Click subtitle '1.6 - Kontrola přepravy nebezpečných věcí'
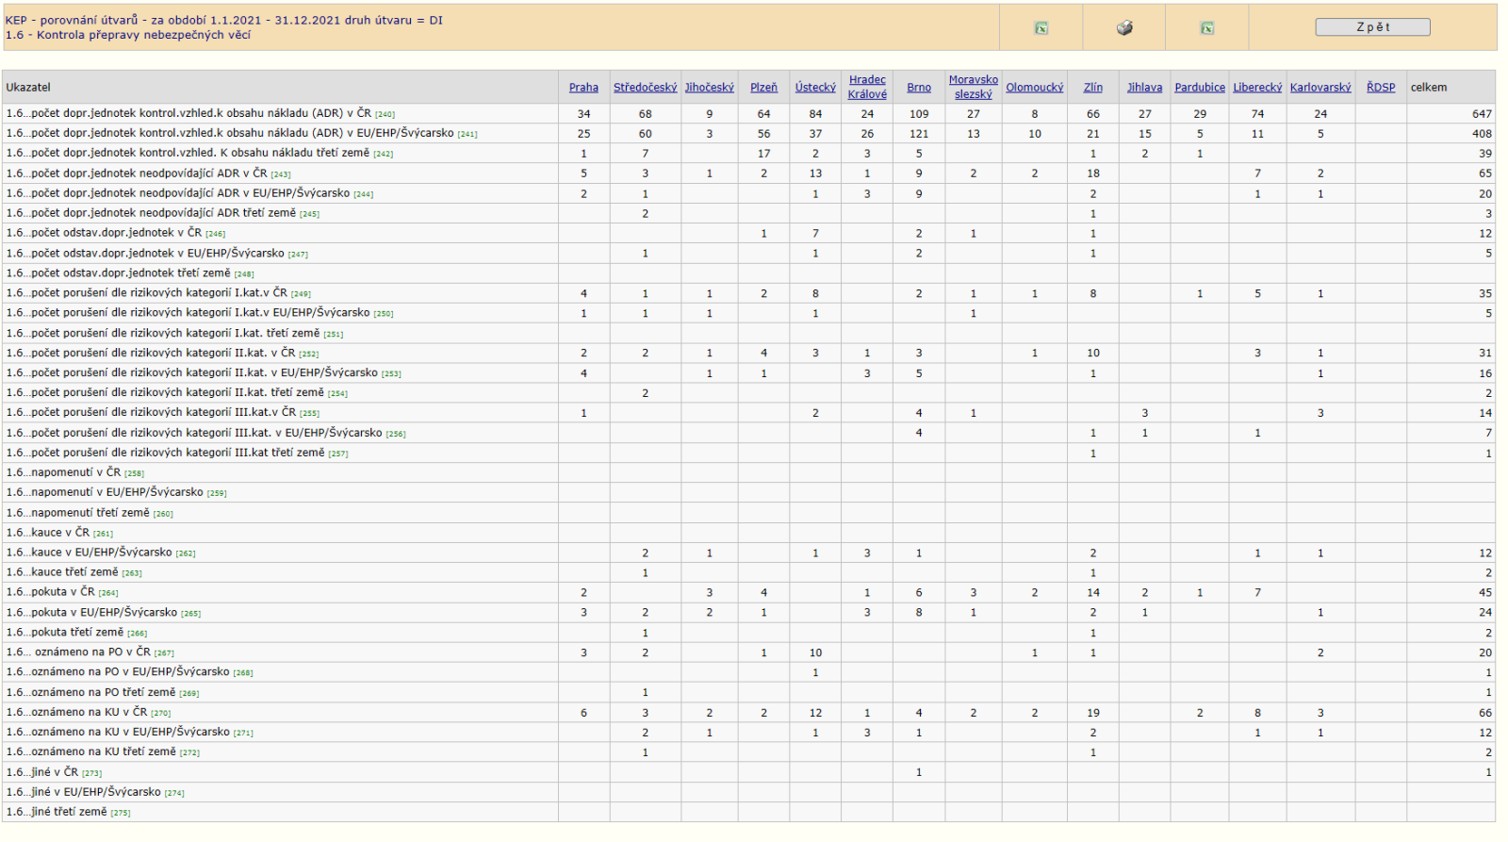This screenshot has width=1508, height=842. tap(128, 35)
